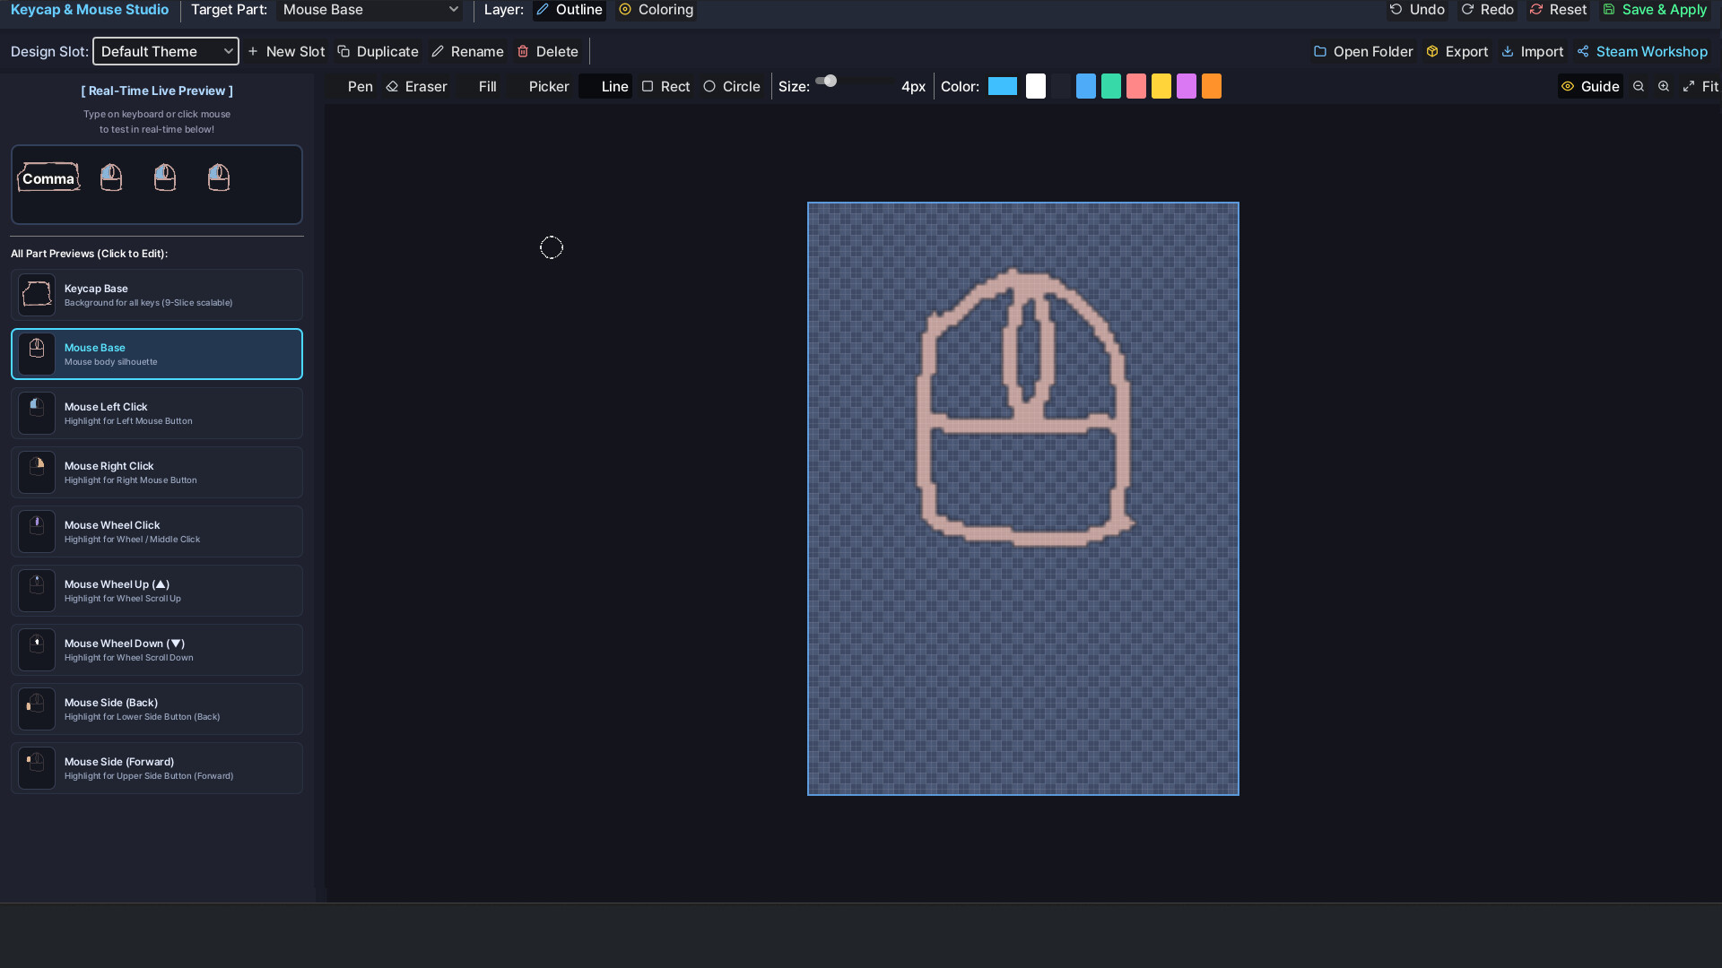Import a design file
The height and width of the screenshot is (968, 1722).
[1533, 52]
